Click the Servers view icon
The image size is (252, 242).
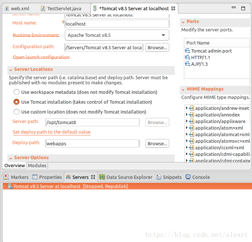tap(68, 177)
